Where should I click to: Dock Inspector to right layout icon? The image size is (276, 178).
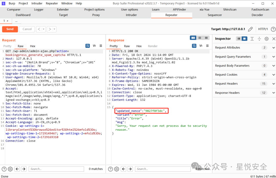tap(245, 39)
